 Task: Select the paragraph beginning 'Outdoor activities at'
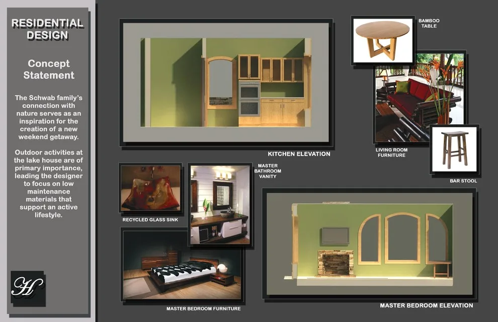click(49, 184)
